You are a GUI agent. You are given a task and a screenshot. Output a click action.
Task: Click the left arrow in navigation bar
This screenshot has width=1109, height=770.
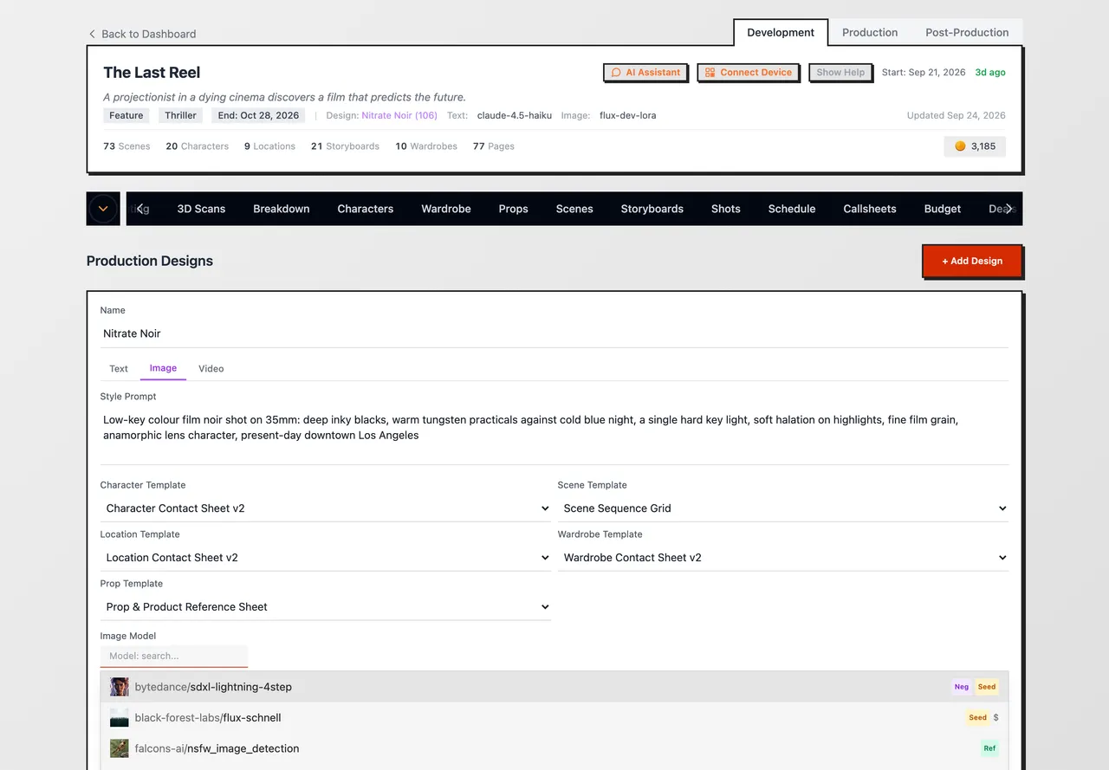click(x=141, y=209)
